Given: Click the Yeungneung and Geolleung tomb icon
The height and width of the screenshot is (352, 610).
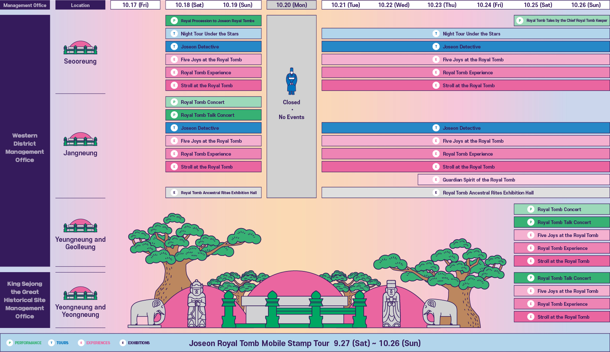Looking at the screenshot, I should pos(80,226).
